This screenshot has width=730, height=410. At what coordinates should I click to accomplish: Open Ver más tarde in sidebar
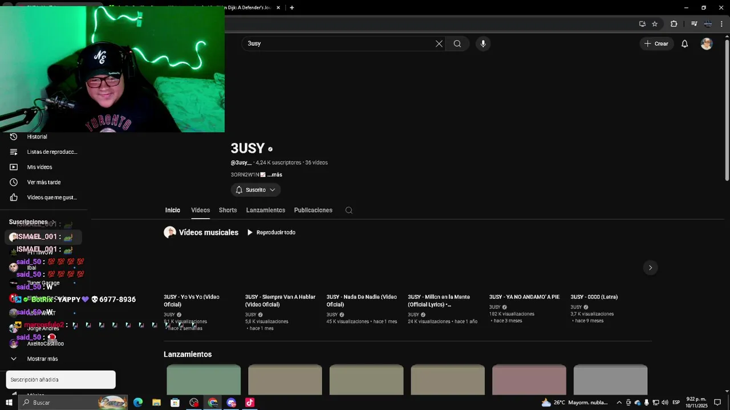coord(43,182)
